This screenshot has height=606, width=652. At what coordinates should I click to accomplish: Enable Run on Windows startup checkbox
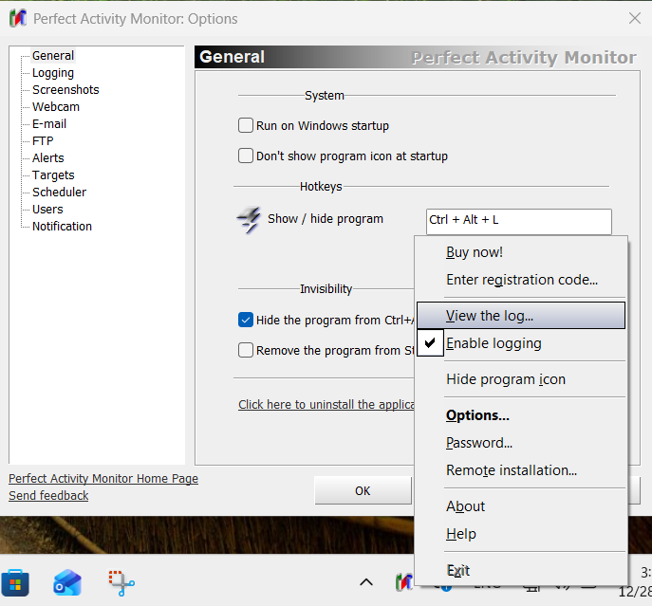pyautogui.click(x=246, y=125)
